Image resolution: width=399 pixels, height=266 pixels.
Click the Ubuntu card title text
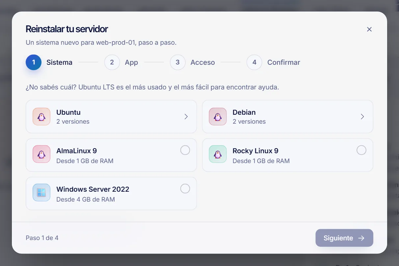click(68, 112)
